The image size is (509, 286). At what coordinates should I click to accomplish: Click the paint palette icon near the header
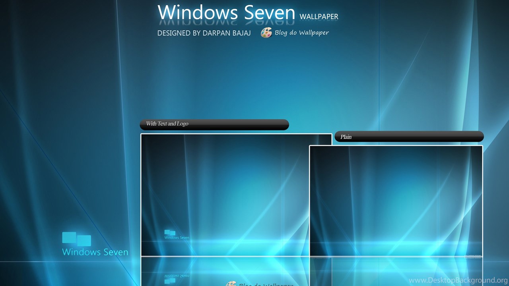(x=266, y=33)
